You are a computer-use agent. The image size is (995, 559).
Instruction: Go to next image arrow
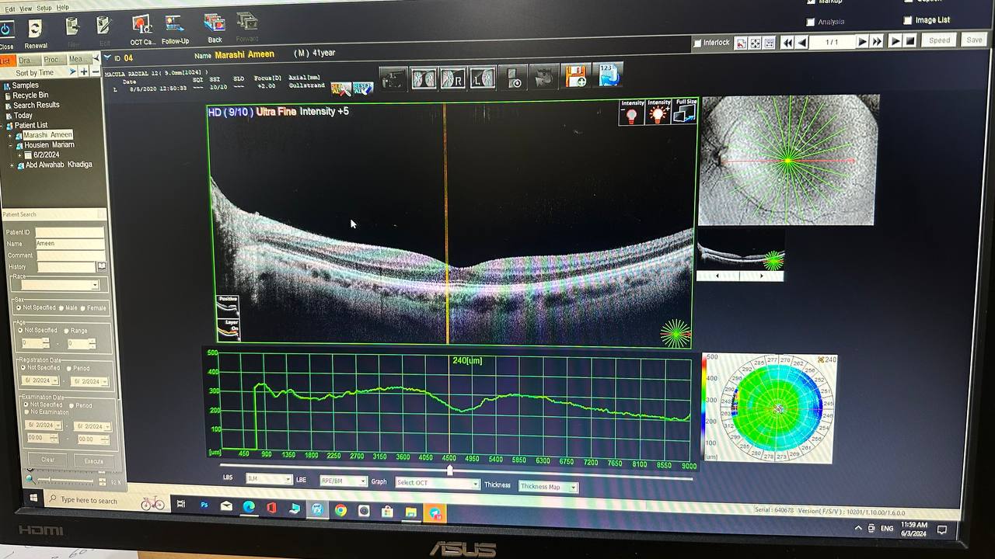[862, 41]
